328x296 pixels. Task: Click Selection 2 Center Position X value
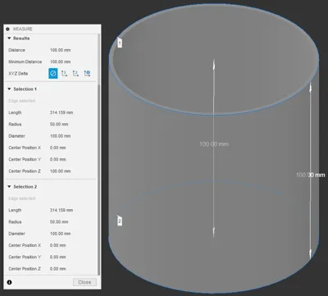[x=58, y=245]
